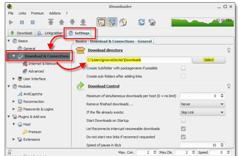Switch to the Linkgrabber tab
The width and height of the screenshot is (238, 156).
[x=51, y=33]
